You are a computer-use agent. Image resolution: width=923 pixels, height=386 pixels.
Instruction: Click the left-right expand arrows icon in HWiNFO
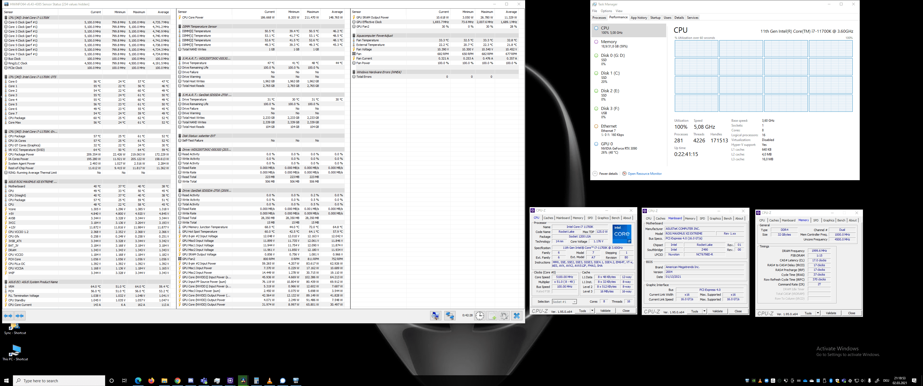tap(8, 316)
